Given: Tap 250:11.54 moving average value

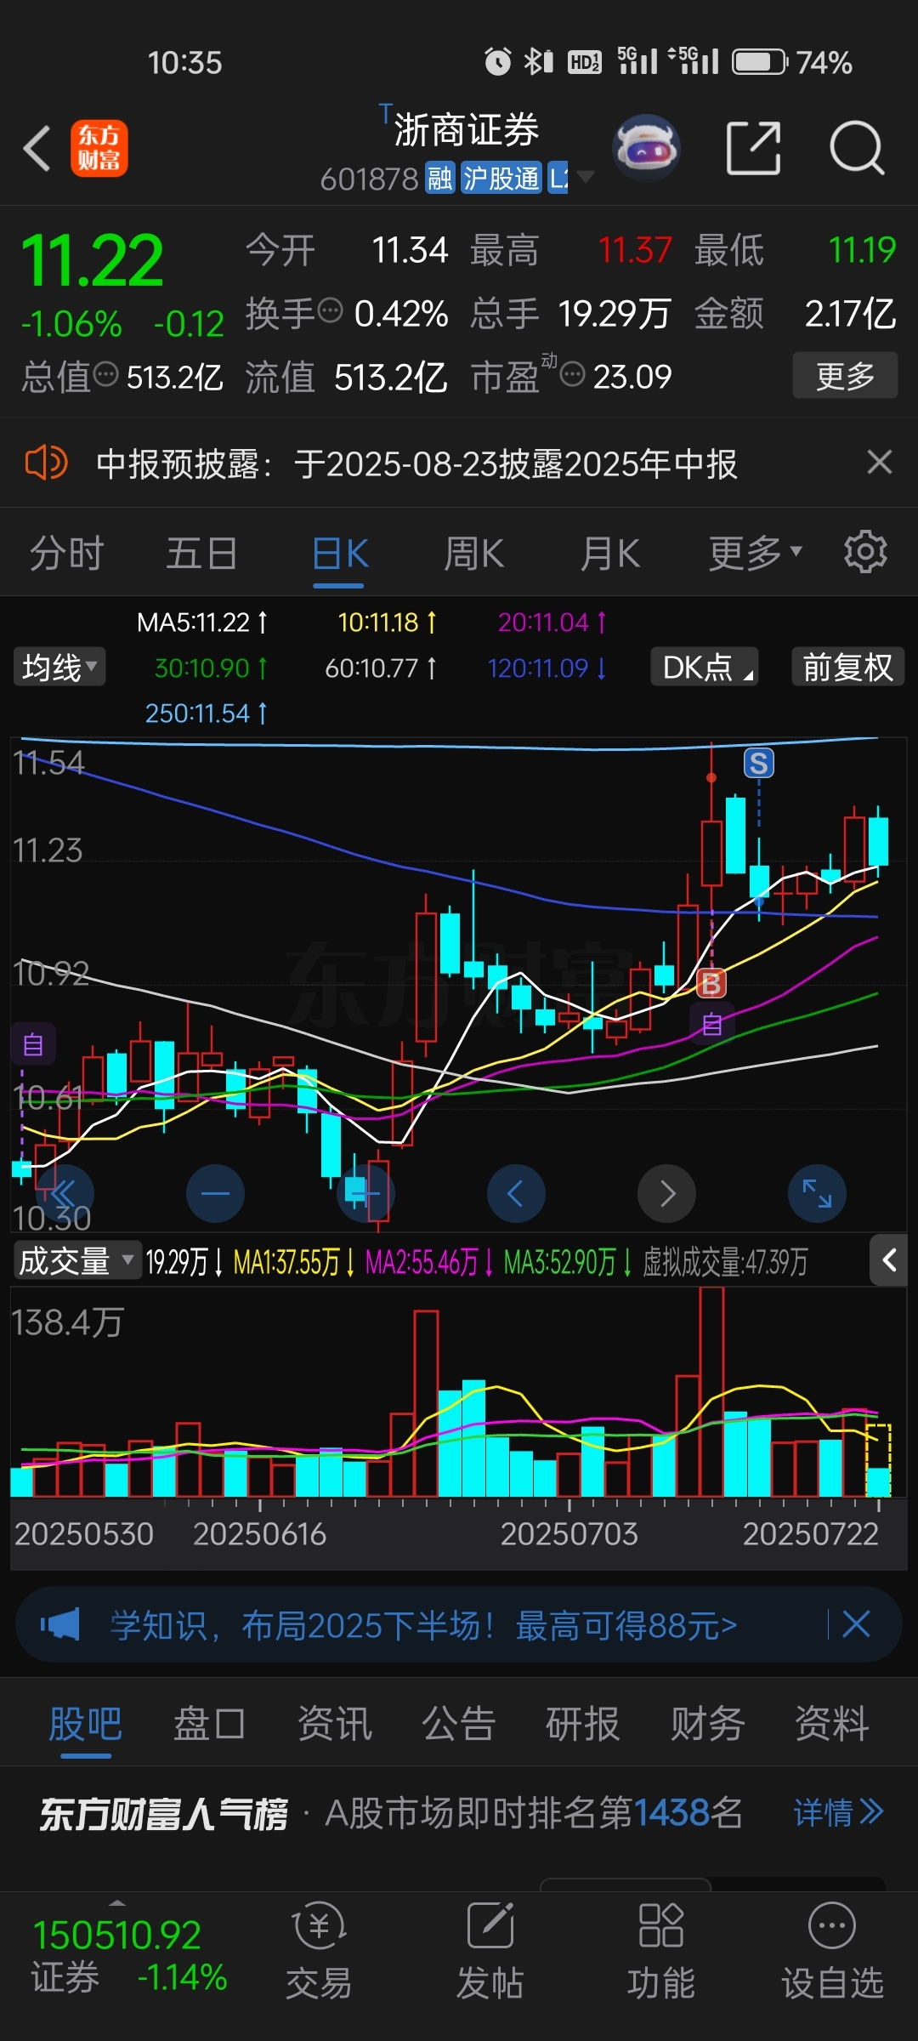Looking at the screenshot, I should click(207, 713).
